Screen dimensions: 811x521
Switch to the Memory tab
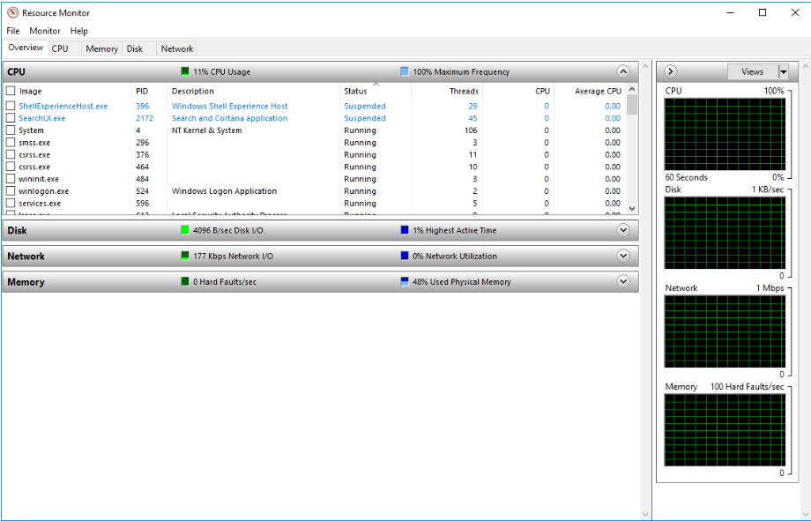point(100,48)
